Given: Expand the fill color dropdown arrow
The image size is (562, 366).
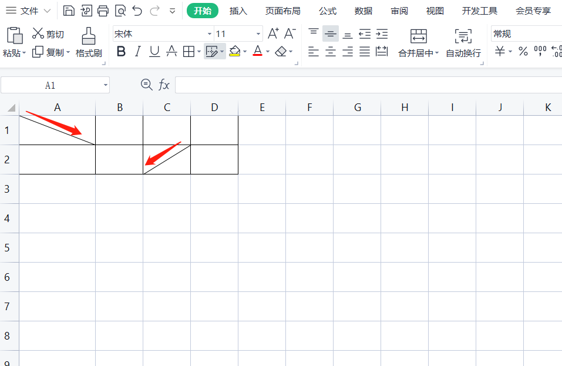Looking at the screenshot, I should [245, 52].
